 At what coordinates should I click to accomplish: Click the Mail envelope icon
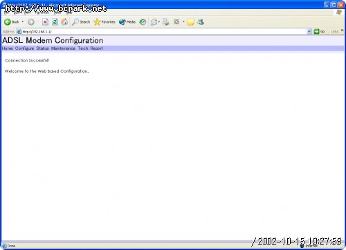coord(154,22)
